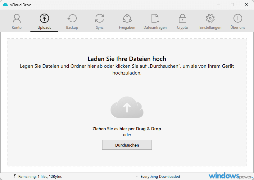The height and width of the screenshot is (180, 254).
Task: Click 'Everything Downloaded' status text
Action: click(x=160, y=177)
